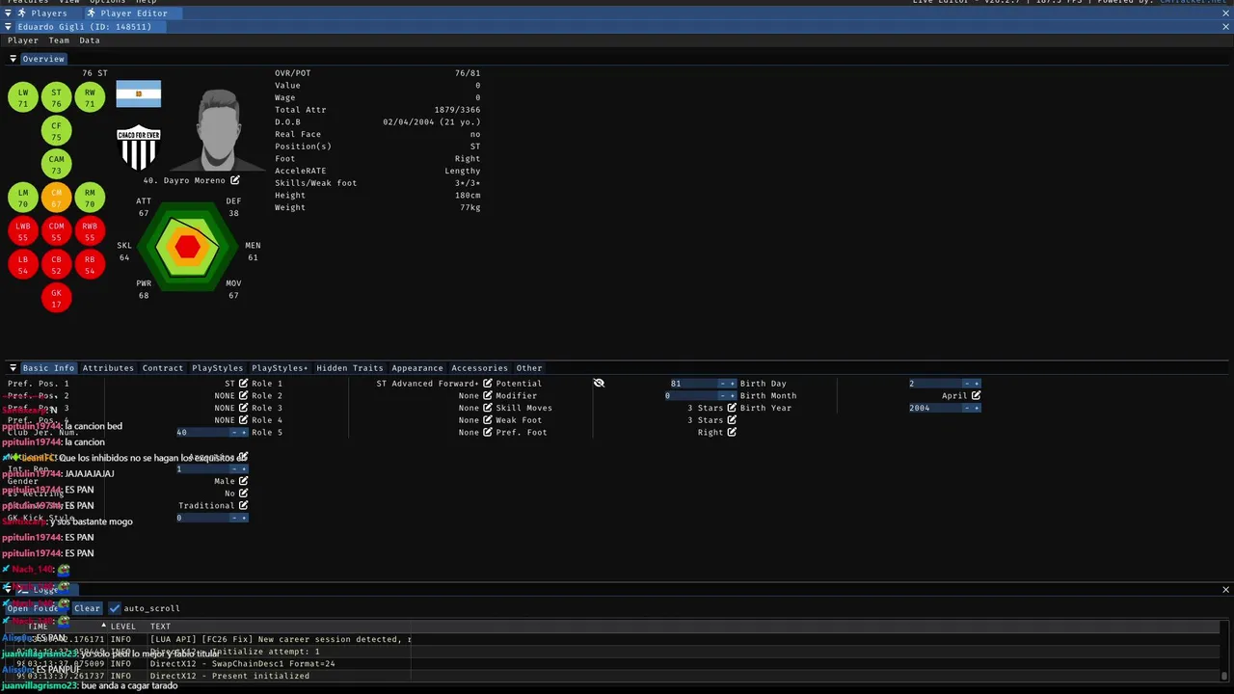The height and width of the screenshot is (694, 1234).
Task: Click the CB 52 position circle
Action: [56, 264]
